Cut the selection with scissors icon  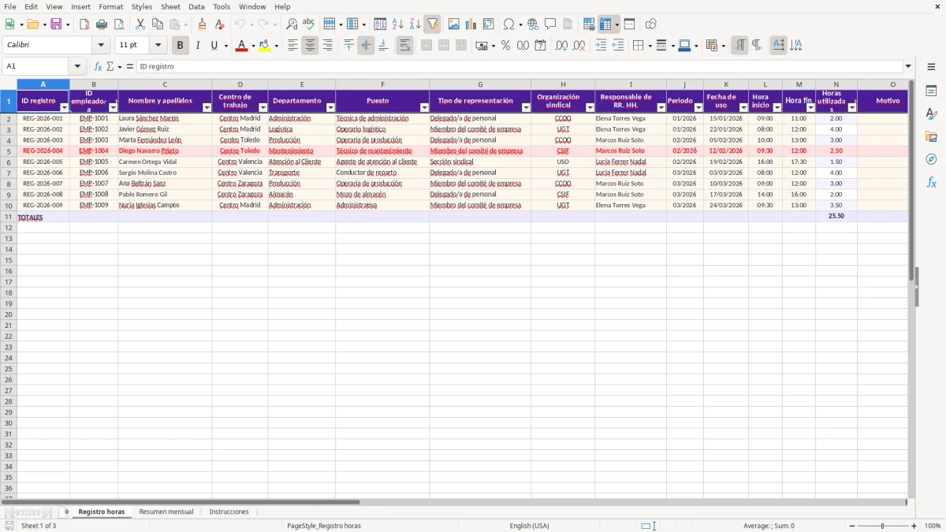click(x=140, y=24)
